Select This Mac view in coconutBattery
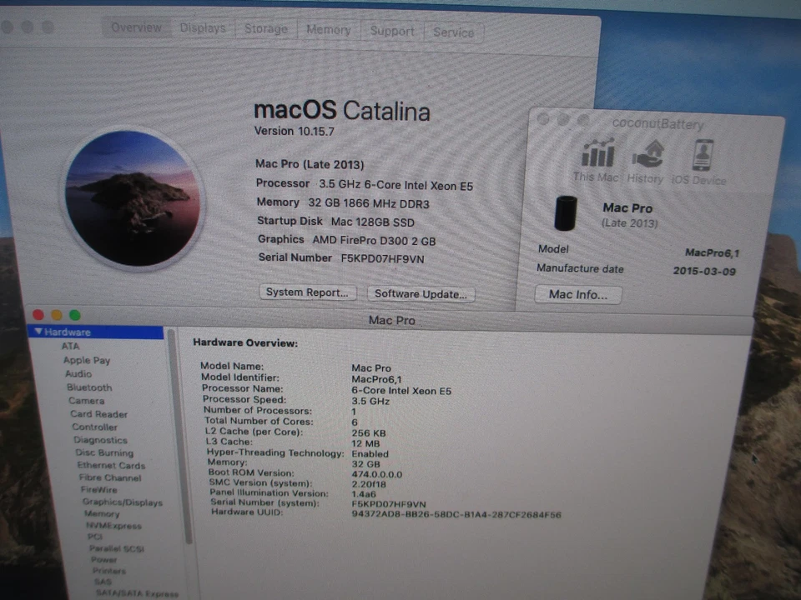 click(595, 160)
